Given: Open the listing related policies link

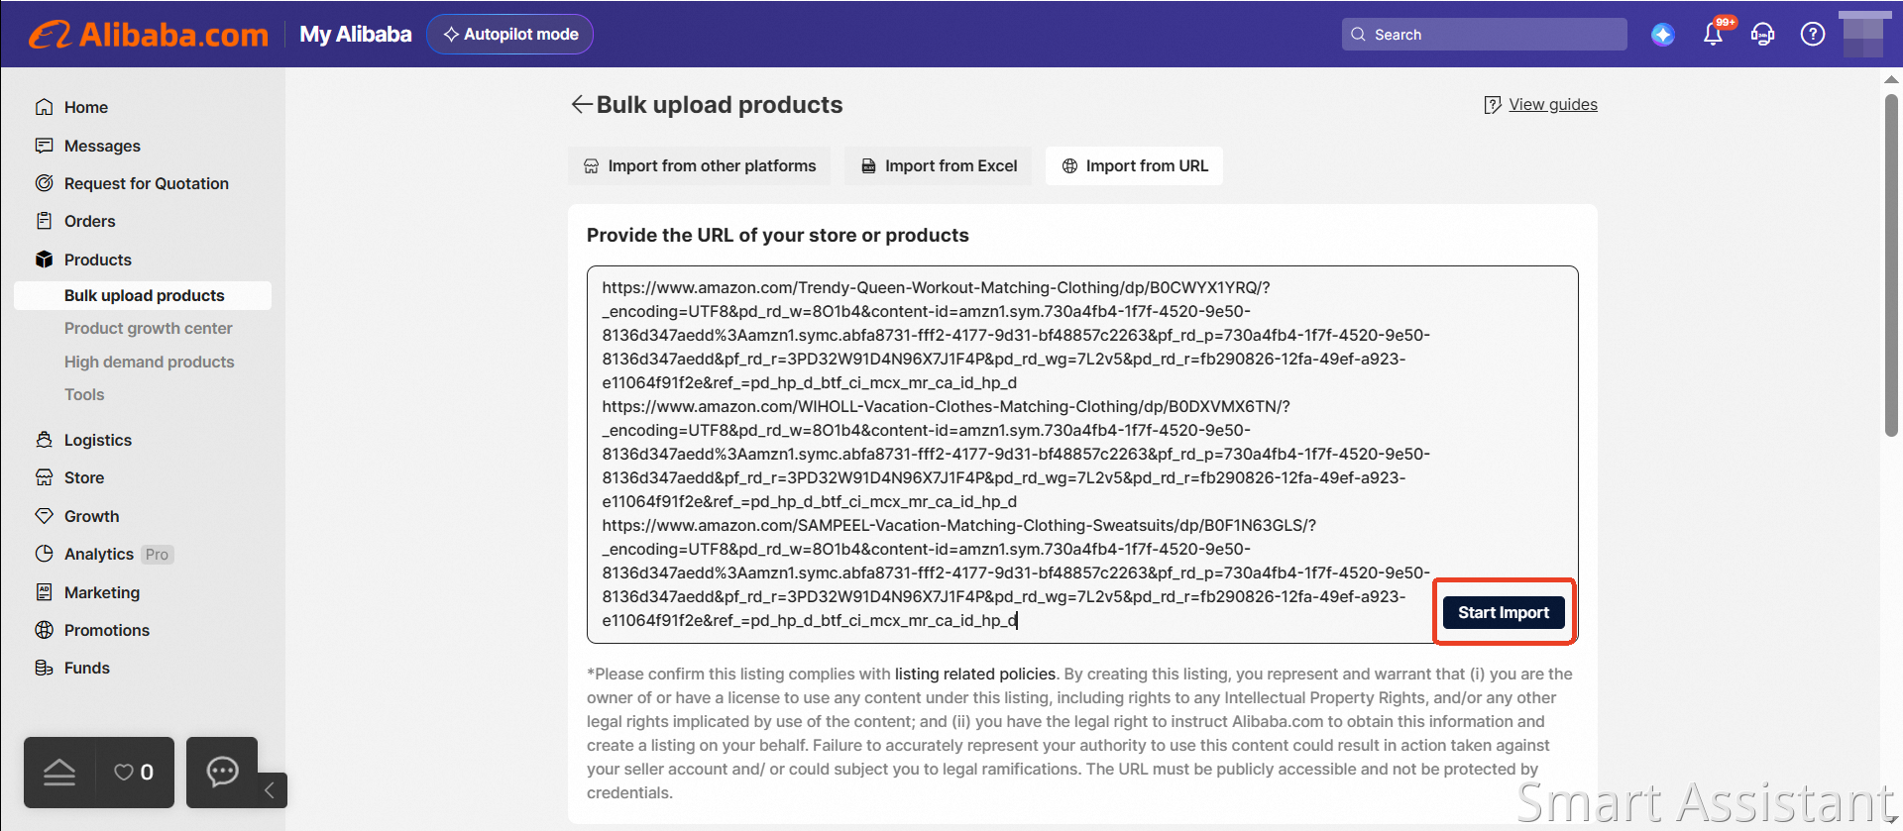Looking at the screenshot, I should click(x=975, y=675).
